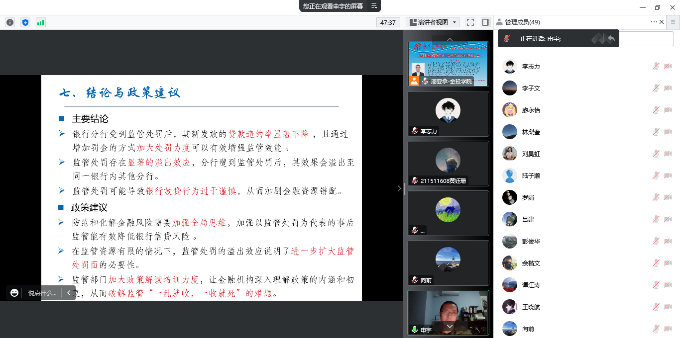Open the hamburger menu at top right
The width and height of the screenshot is (680, 338).
(673, 22)
